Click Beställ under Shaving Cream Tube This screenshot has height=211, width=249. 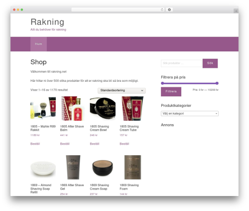coord(124,144)
